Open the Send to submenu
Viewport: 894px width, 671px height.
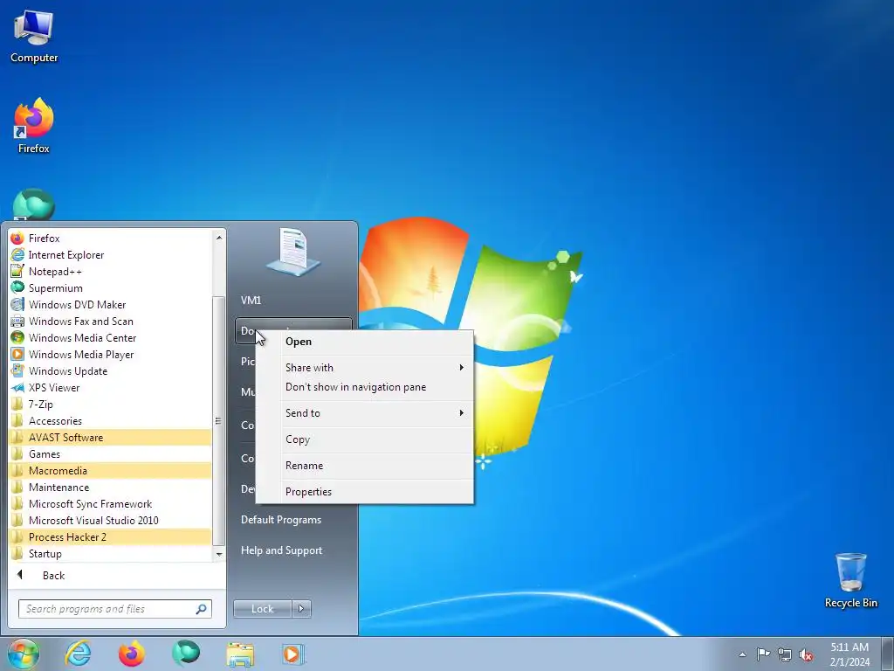point(364,413)
